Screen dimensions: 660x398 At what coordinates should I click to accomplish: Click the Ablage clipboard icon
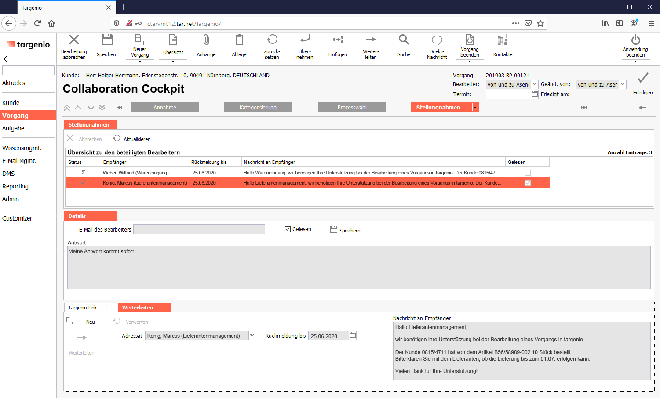coord(239,40)
